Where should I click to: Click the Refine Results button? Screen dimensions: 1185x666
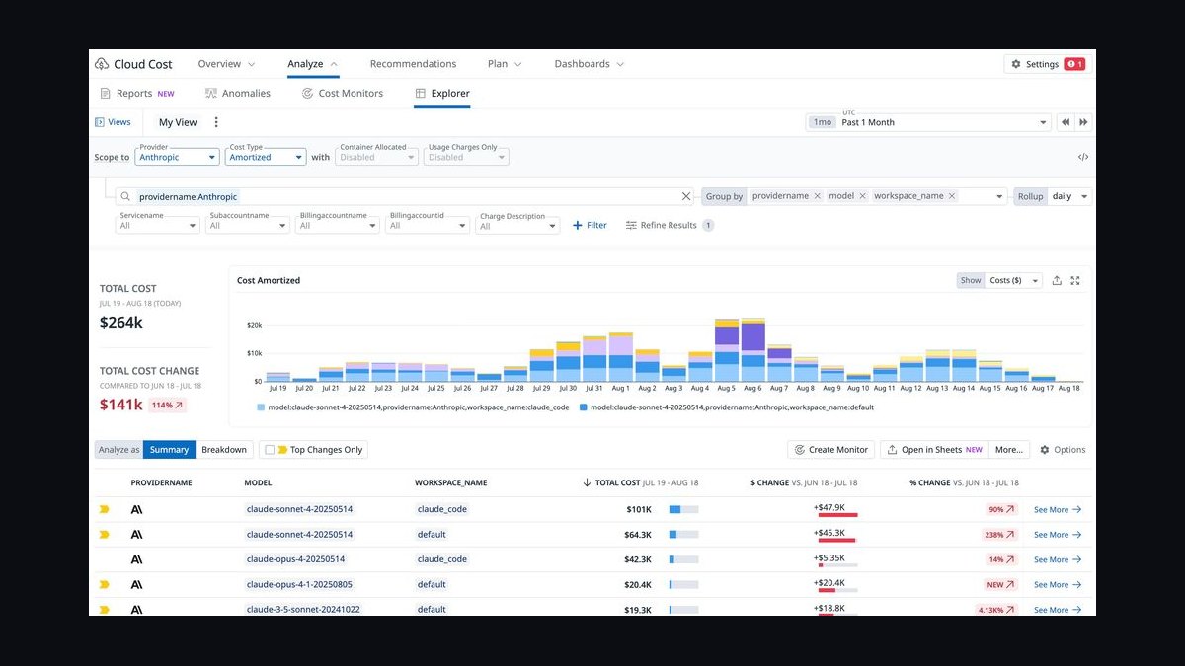(x=670, y=225)
